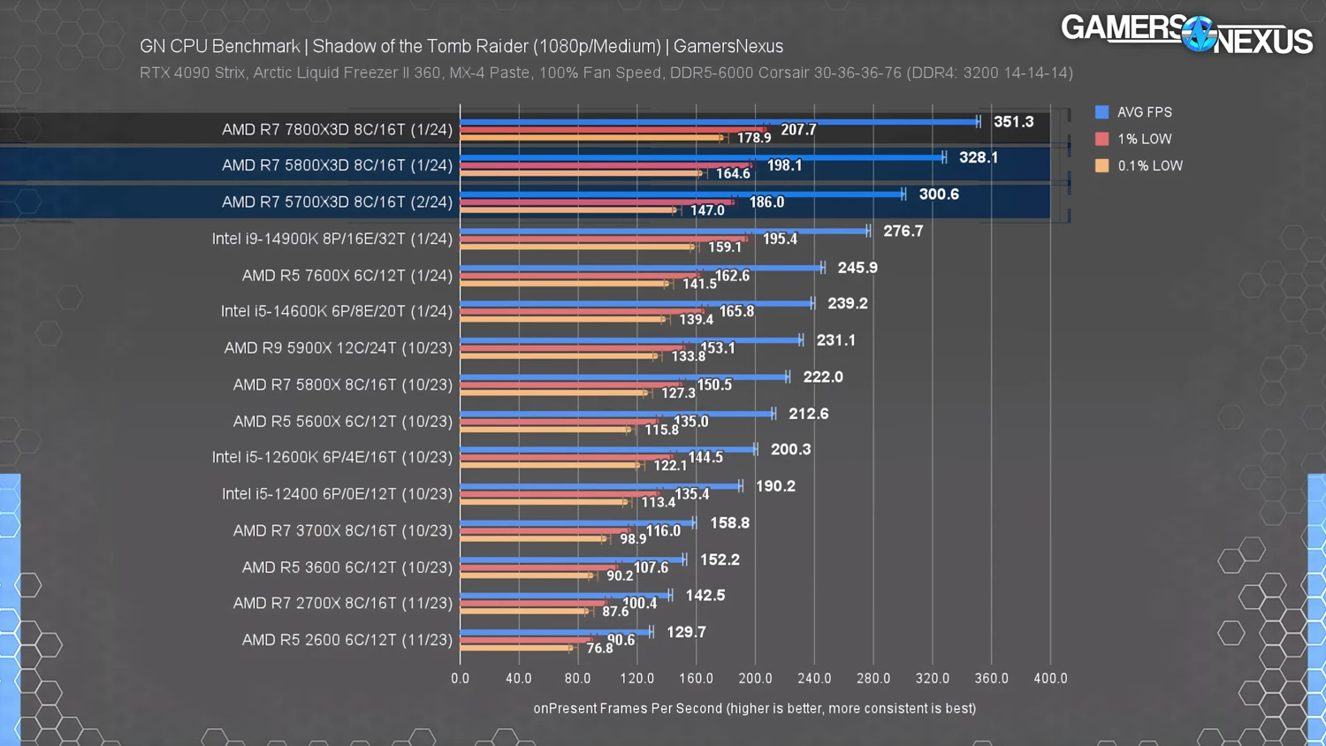Select the AMD R7 2700X 8C/16T row label
1326x746 pixels.
[x=343, y=603]
